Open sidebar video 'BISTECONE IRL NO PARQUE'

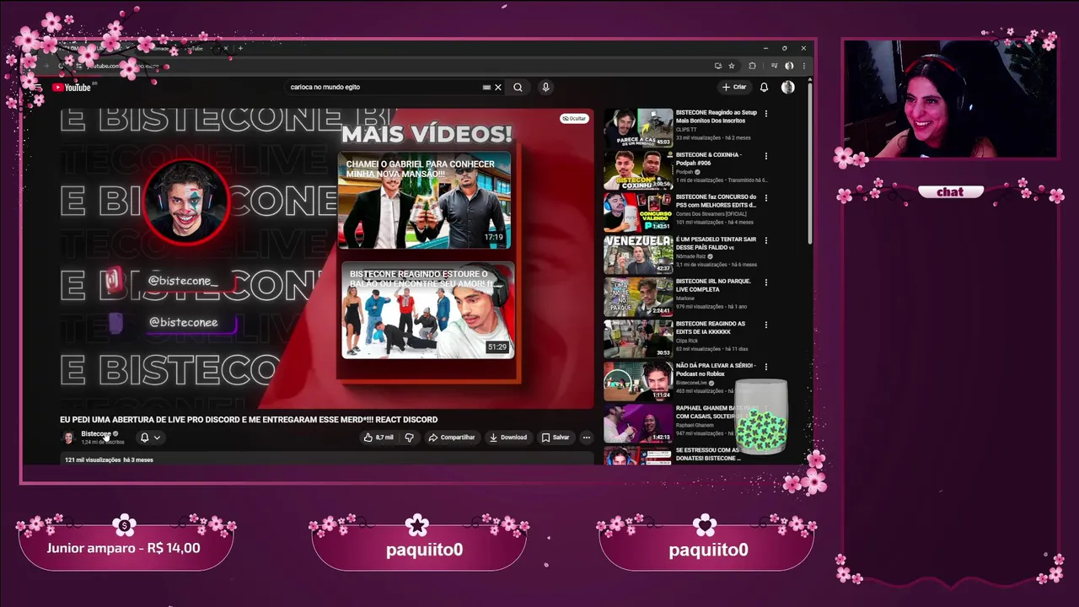[714, 285]
